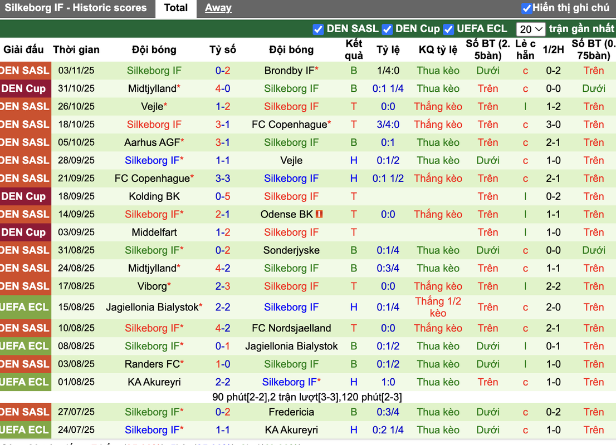Click the DEN SASL label dated 03/11/25
The height and width of the screenshot is (445, 616).
click(x=25, y=71)
